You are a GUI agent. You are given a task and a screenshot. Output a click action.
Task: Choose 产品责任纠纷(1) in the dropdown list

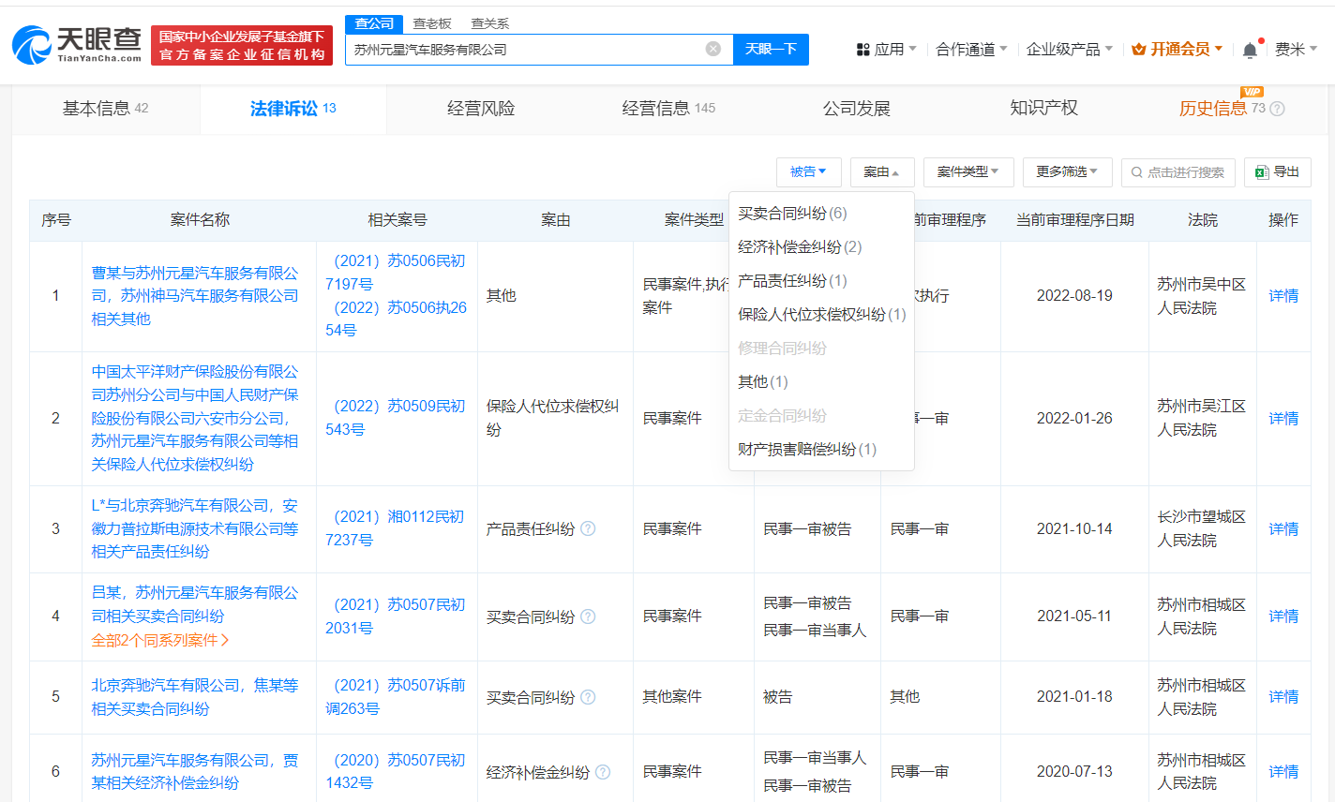tap(821, 281)
